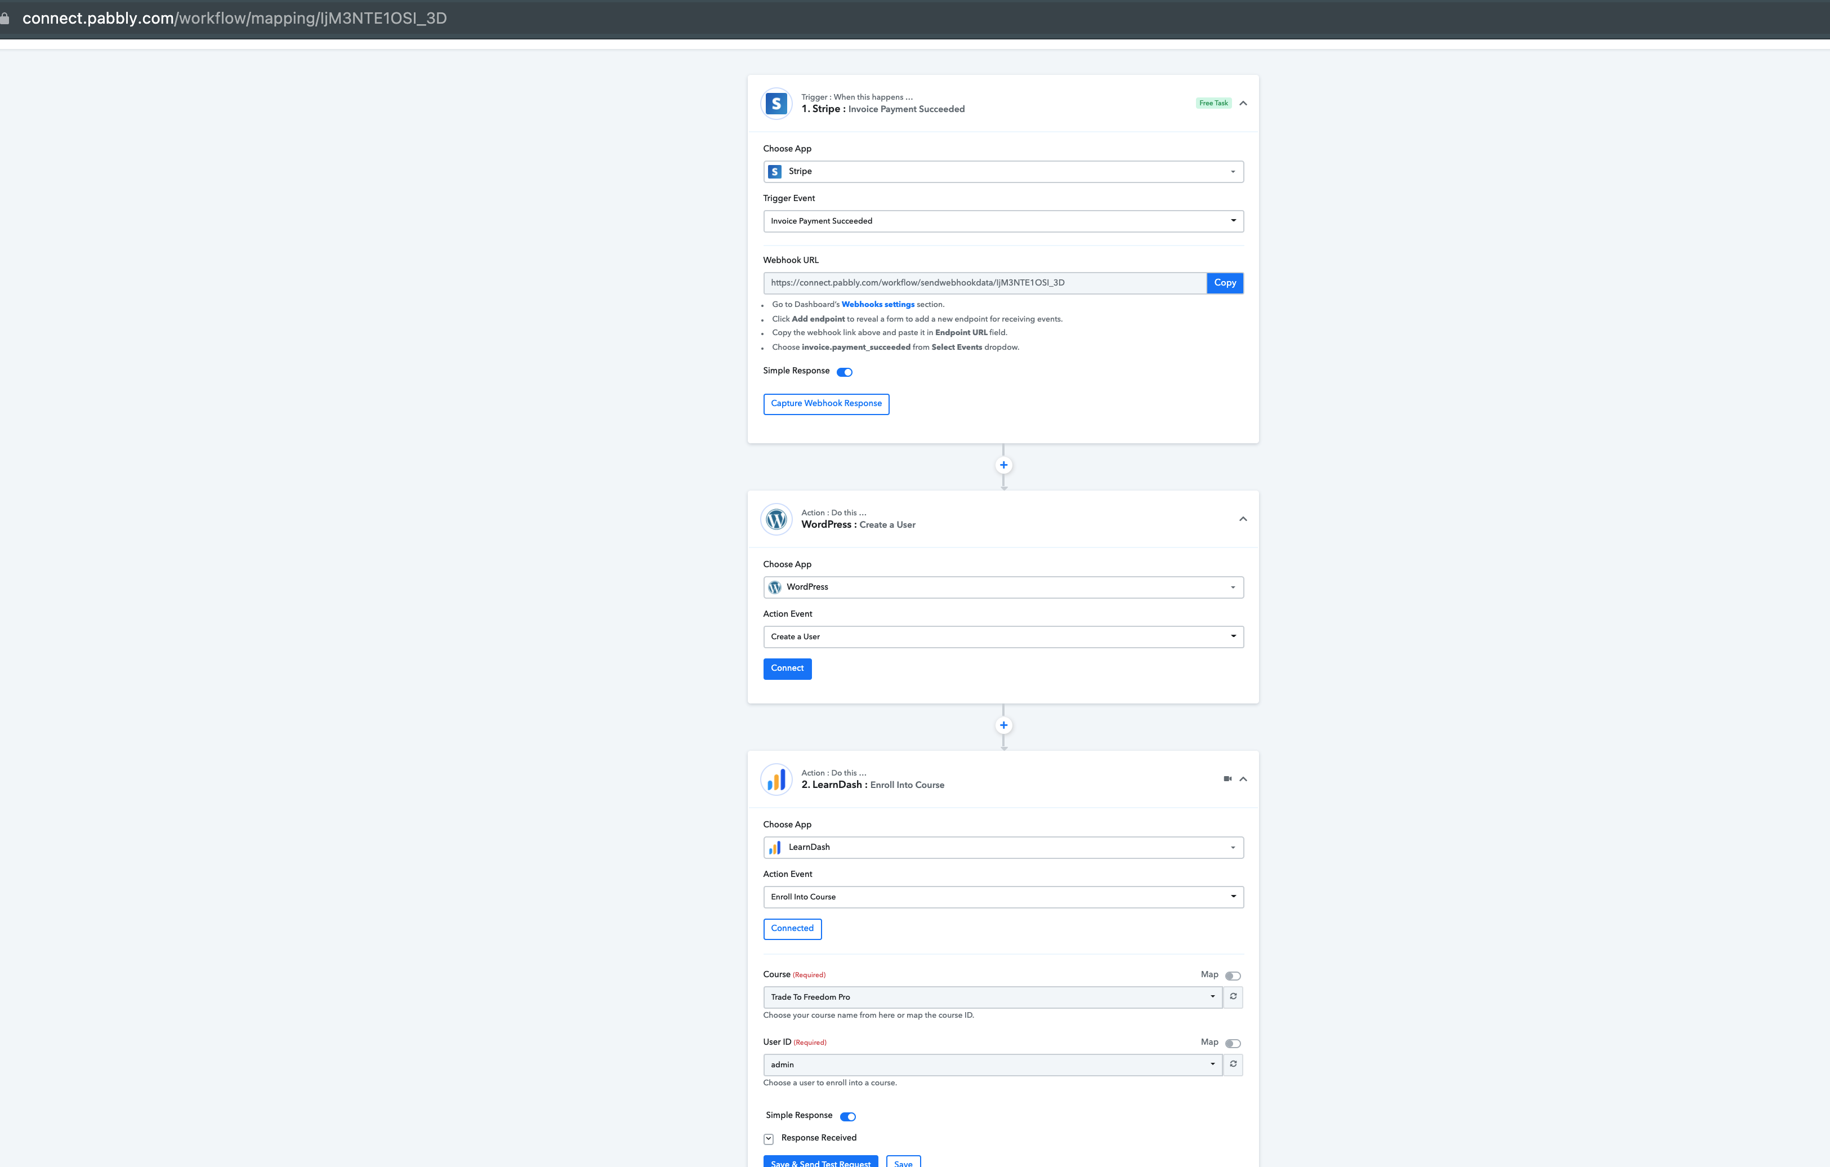Add a step after the Stripe trigger
The height and width of the screenshot is (1167, 1830).
tap(1003, 465)
